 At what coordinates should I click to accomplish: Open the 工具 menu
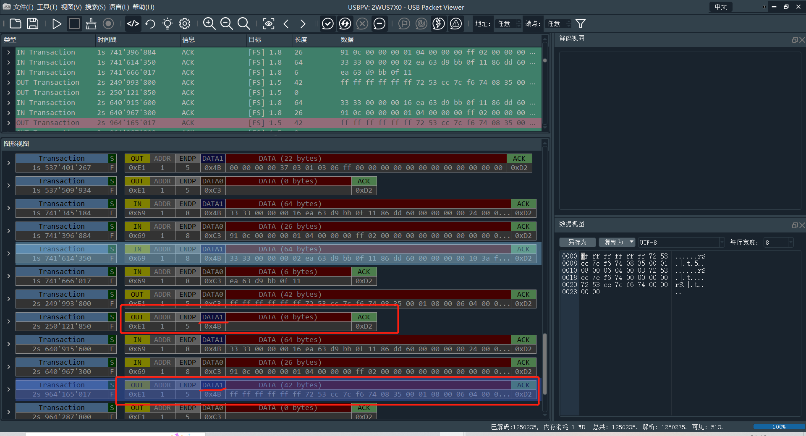46,7
